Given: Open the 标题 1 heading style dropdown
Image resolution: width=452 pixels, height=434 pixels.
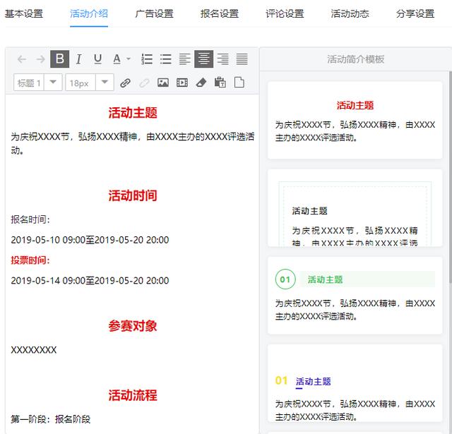Looking at the screenshot, I should coord(54,83).
